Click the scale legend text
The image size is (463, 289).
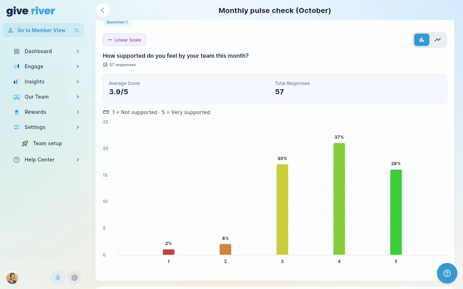tap(161, 112)
